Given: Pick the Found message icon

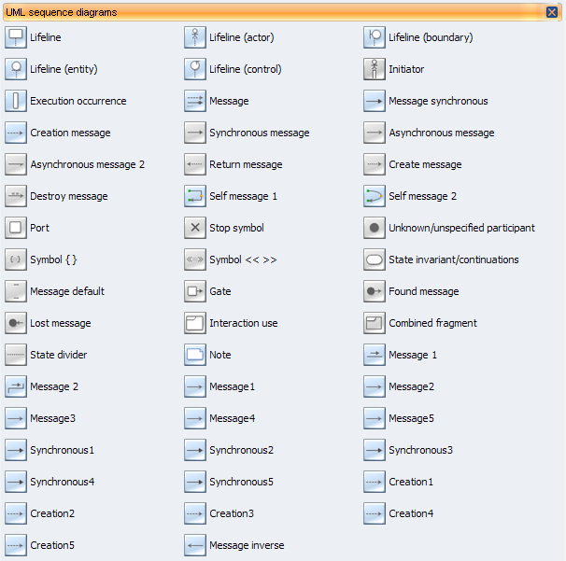Looking at the screenshot, I should click(375, 291).
